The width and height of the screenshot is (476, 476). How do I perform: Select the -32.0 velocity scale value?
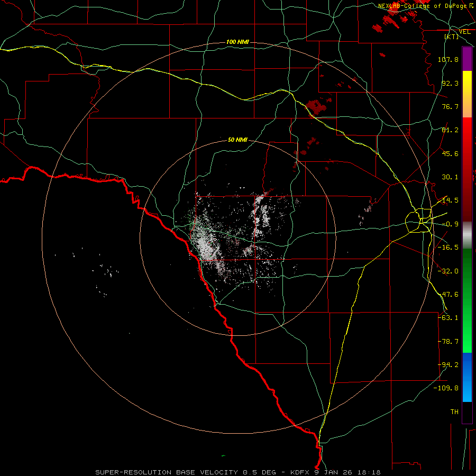[448, 271]
